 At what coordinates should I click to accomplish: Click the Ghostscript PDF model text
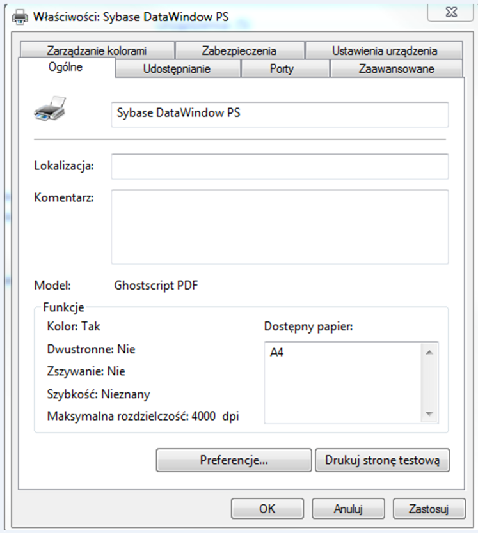tap(156, 285)
